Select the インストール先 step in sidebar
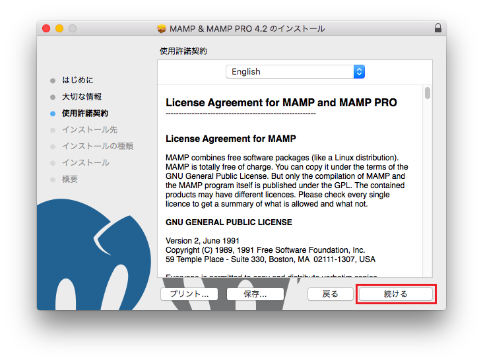 pos(90,130)
